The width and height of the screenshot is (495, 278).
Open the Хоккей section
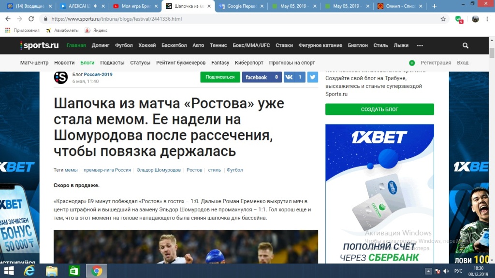coord(147,45)
